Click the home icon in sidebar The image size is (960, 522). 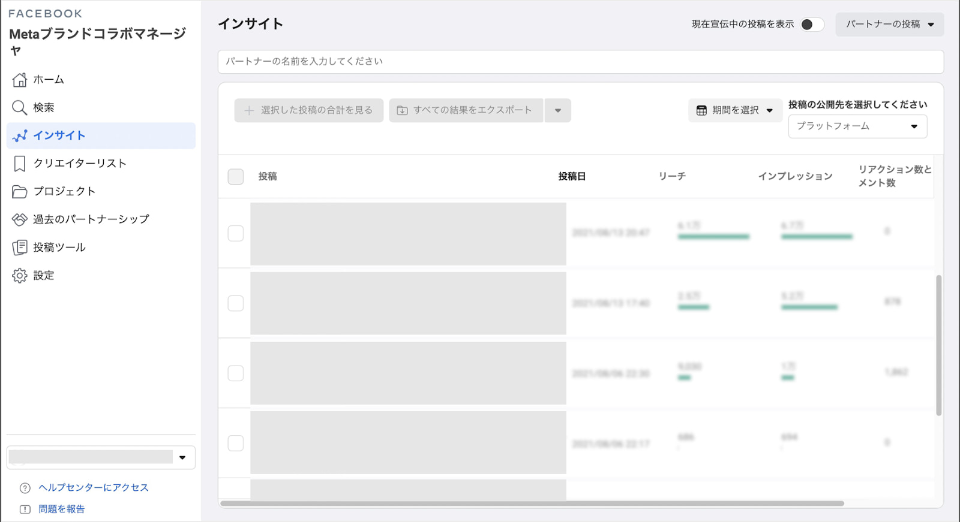[20, 80]
